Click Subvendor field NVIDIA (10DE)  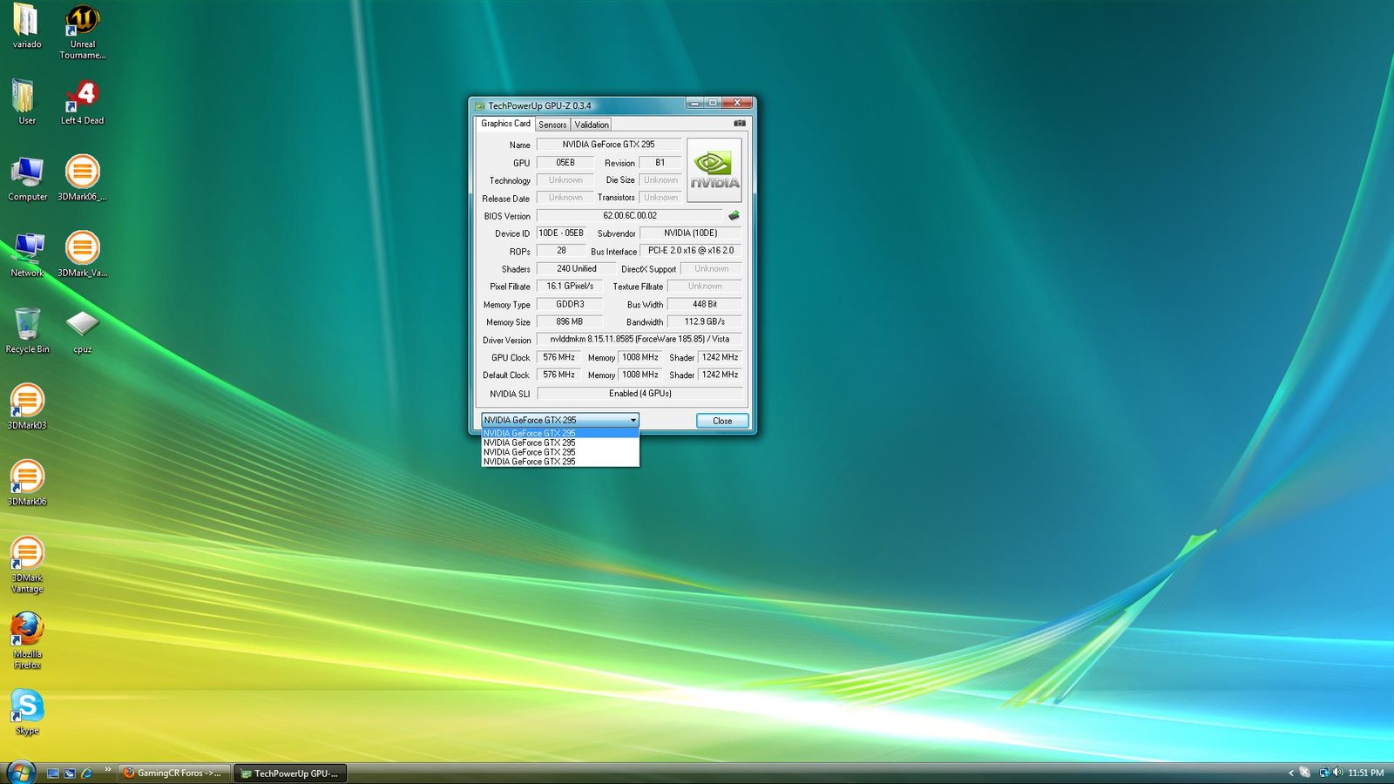pos(690,233)
